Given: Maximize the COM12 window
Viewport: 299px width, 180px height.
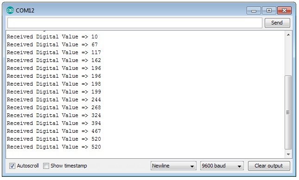Looking at the screenshot, I should point(269,11).
